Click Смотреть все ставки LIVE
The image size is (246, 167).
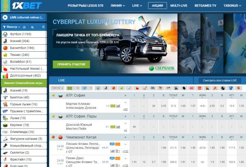pyautogui.click(x=220, y=80)
